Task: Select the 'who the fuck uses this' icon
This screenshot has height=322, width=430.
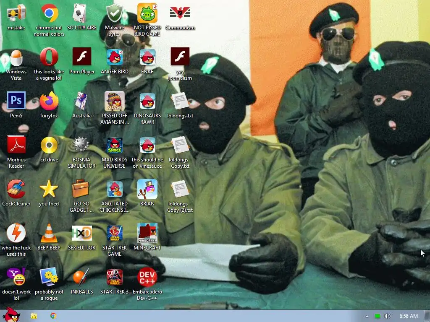Action: tap(16, 233)
